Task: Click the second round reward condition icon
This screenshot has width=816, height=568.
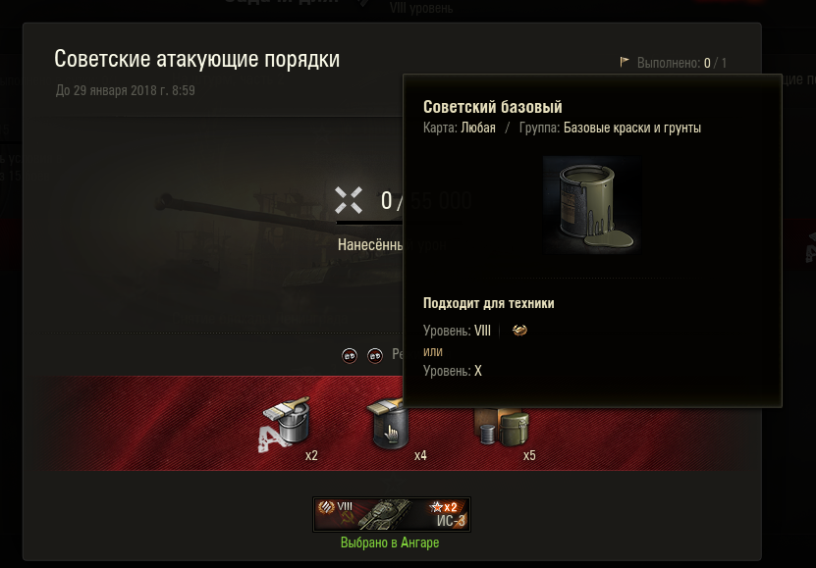Action: pos(375,356)
